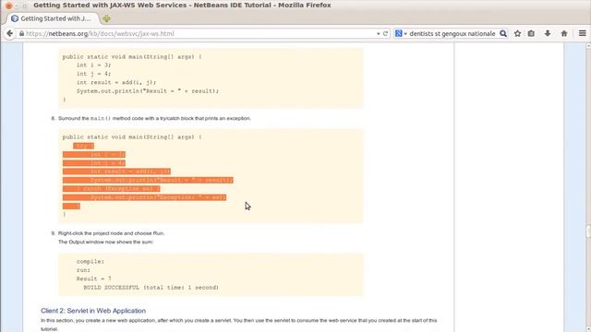The width and height of the screenshot is (591, 332).
Task: Open the bookmarks list icon
Action: point(531,33)
